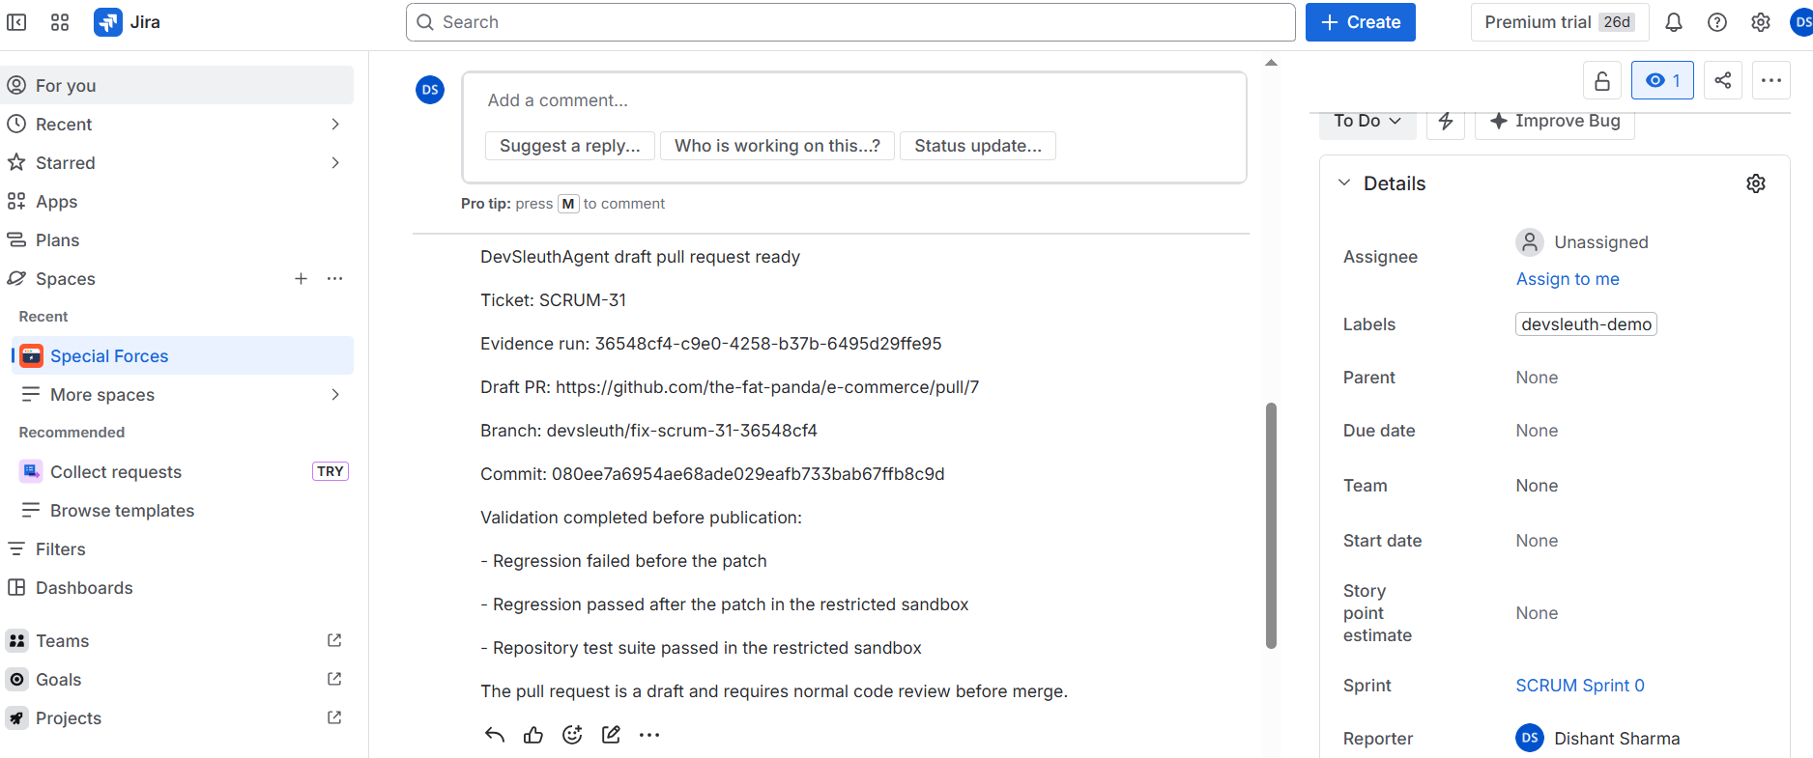Open the notifications bell
Image resolution: width=1813 pixels, height=758 pixels.
coord(1674,22)
